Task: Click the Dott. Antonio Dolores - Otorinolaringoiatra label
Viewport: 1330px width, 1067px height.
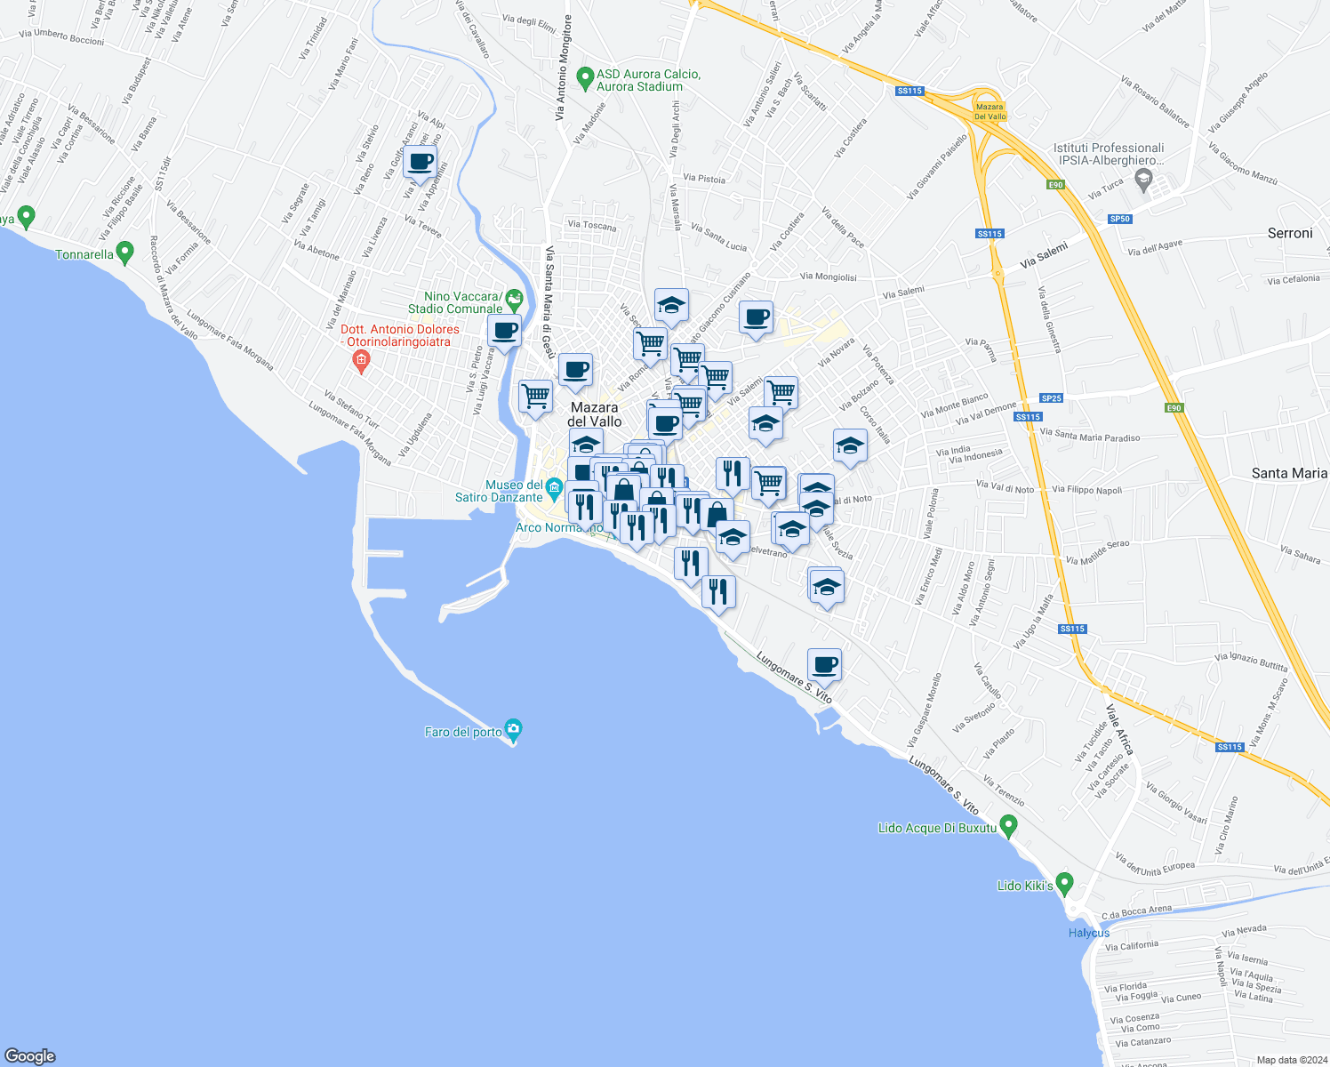Action: (x=401, y=335)
